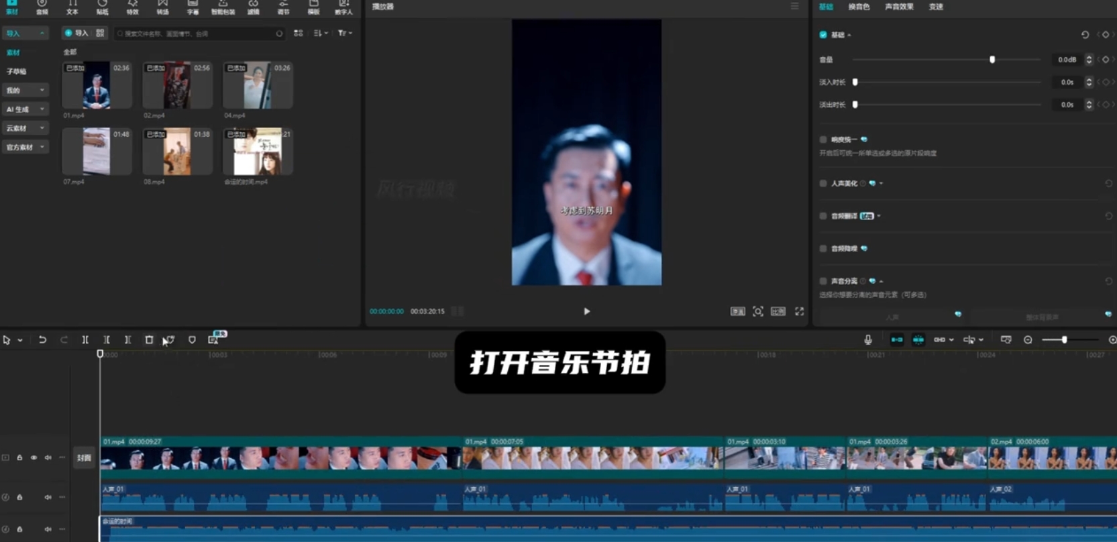1117x542 pixels.
Task: Click the 导入 import button with plus
Action: (76, 33)
